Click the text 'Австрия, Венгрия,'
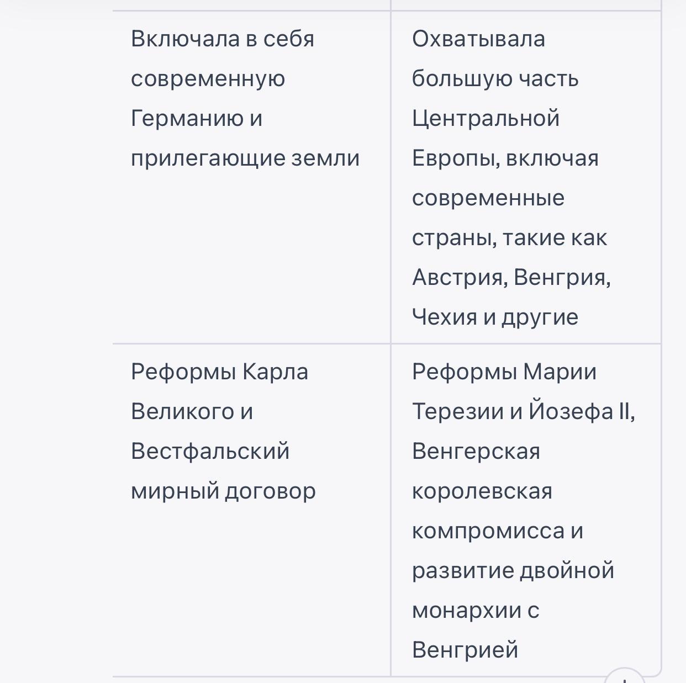Image resolution: width=686 pixels, height=683 pixels. [511, 277]
